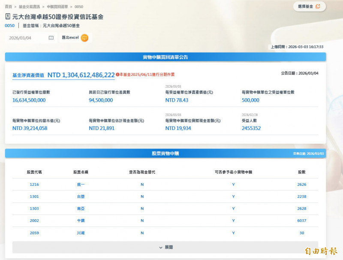
Task: Click the 股票代碼 column header
Action: (34, 172)
